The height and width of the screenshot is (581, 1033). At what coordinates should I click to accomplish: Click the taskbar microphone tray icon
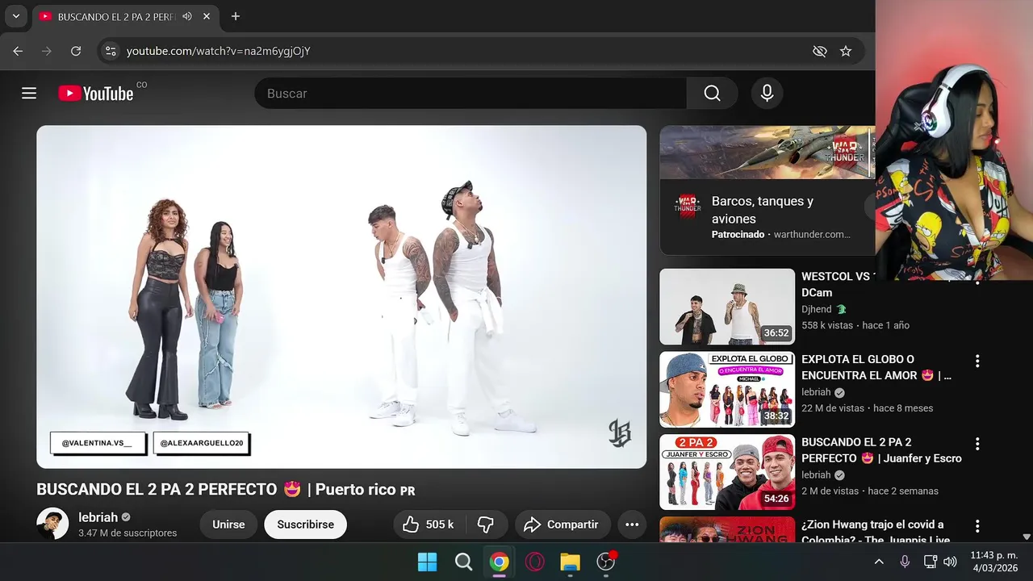tap(905, 562)
